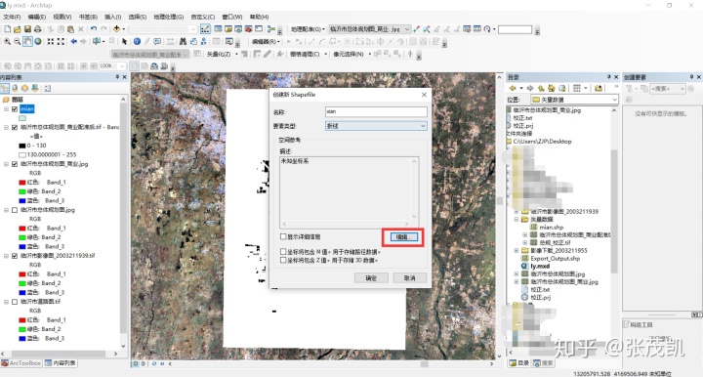Screen dimensions: 703x377
Task: Select the Zoom In magnifier tool
Action: point(7,41)
